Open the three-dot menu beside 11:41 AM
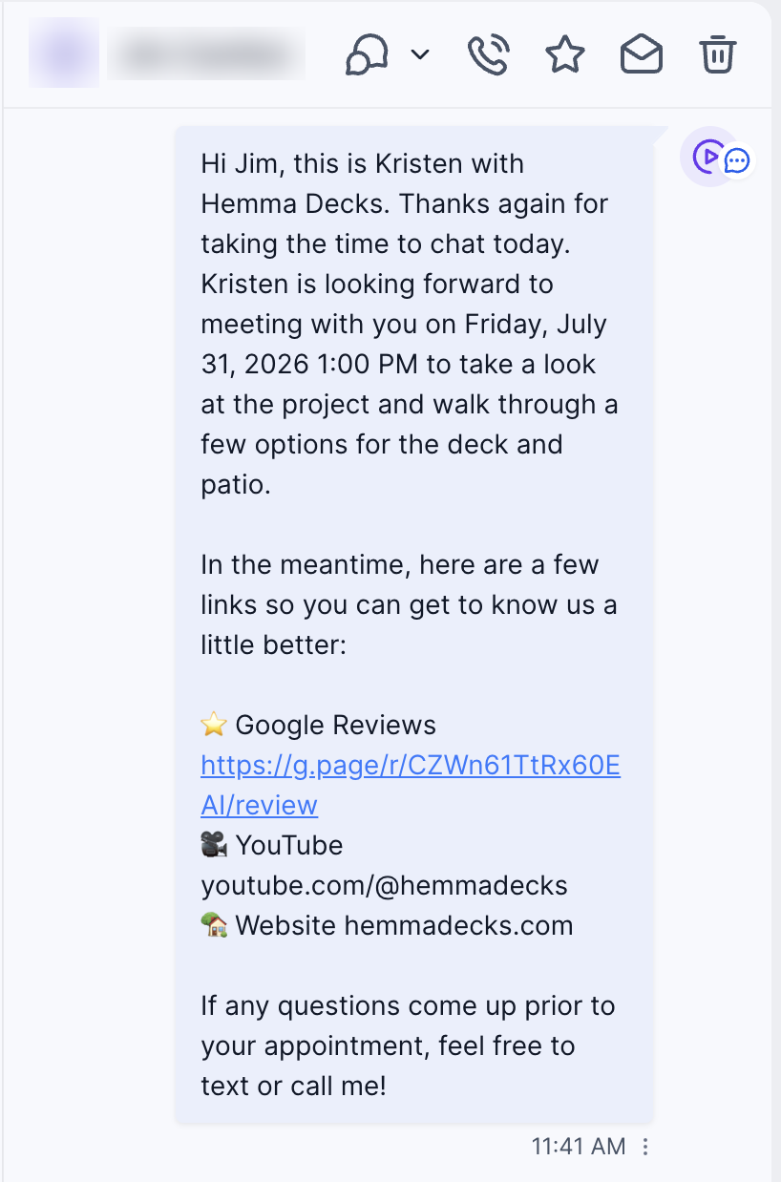This screenshot has height=1182, width=781. 645,1147
